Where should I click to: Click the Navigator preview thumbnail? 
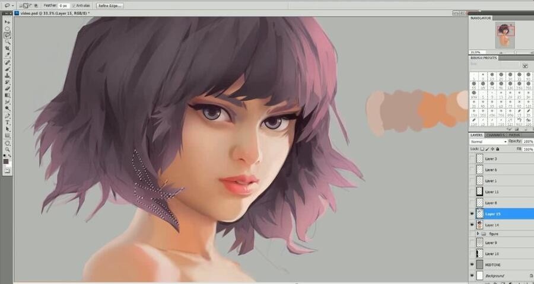[505, 35]
